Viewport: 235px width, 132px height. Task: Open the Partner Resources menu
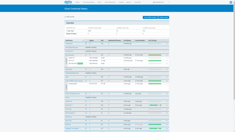coord(110,2)
